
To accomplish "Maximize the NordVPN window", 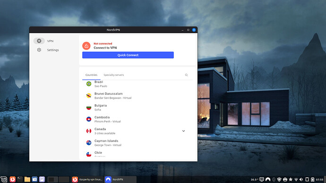I will (188, 30).
